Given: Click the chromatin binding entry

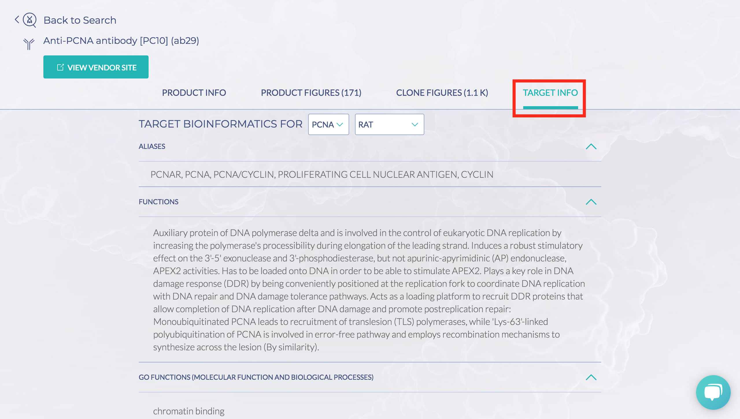Looking at the screenshot, I should coord(189,411).
